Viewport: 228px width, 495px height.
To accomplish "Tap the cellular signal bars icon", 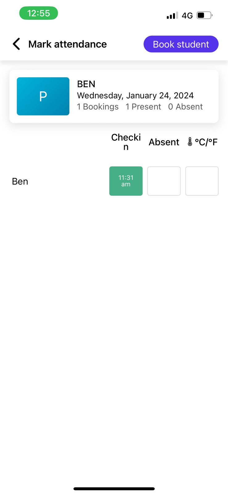I will (172, 15).
